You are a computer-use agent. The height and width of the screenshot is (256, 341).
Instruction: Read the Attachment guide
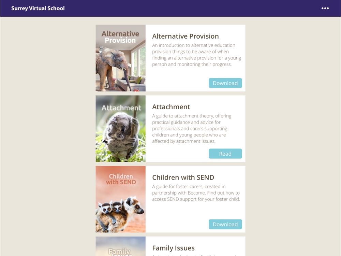(x=225, y=154)
